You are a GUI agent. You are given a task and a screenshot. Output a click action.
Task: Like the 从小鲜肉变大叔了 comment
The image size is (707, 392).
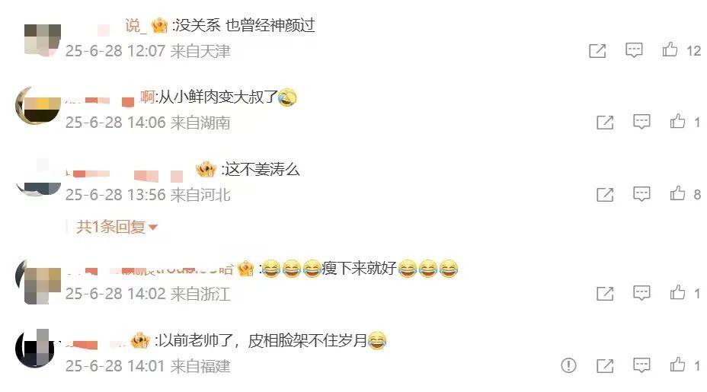[x=677, y=121]
